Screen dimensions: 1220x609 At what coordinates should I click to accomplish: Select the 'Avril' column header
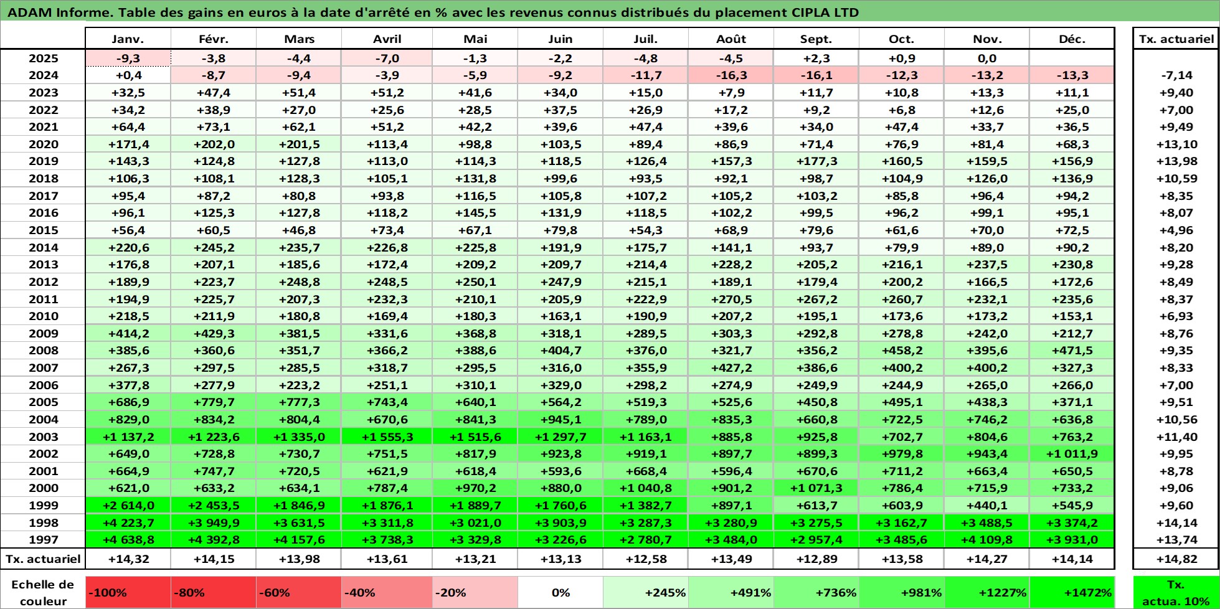coord(387,39)
